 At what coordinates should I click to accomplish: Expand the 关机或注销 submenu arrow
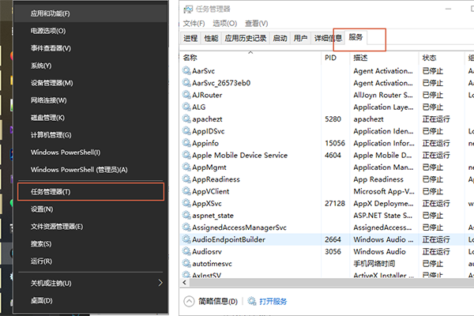point(160,283)
